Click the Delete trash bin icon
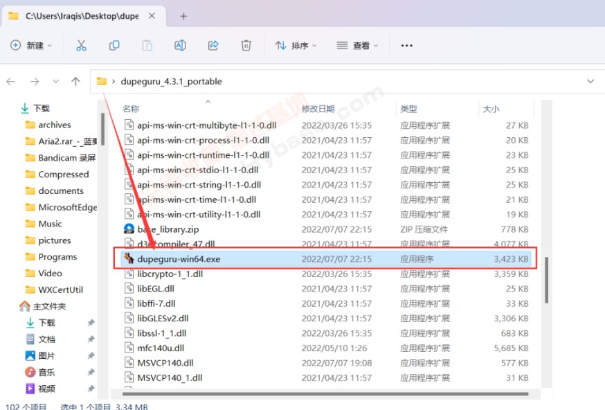Image resolution: width=605 pixels, height=410 pixels. point(246,46)
